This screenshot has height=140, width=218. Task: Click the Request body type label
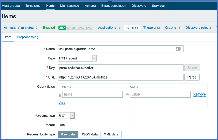[41, 134]
